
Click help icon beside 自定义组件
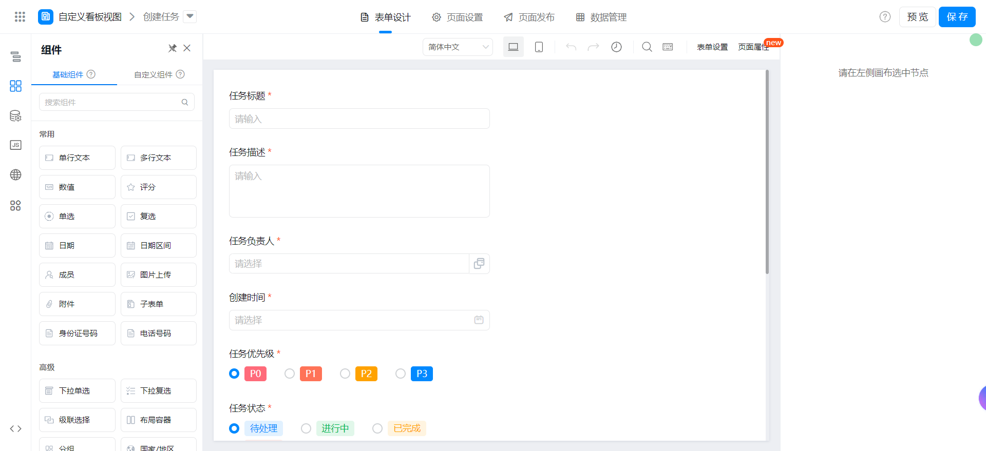[x=180, y=74]
